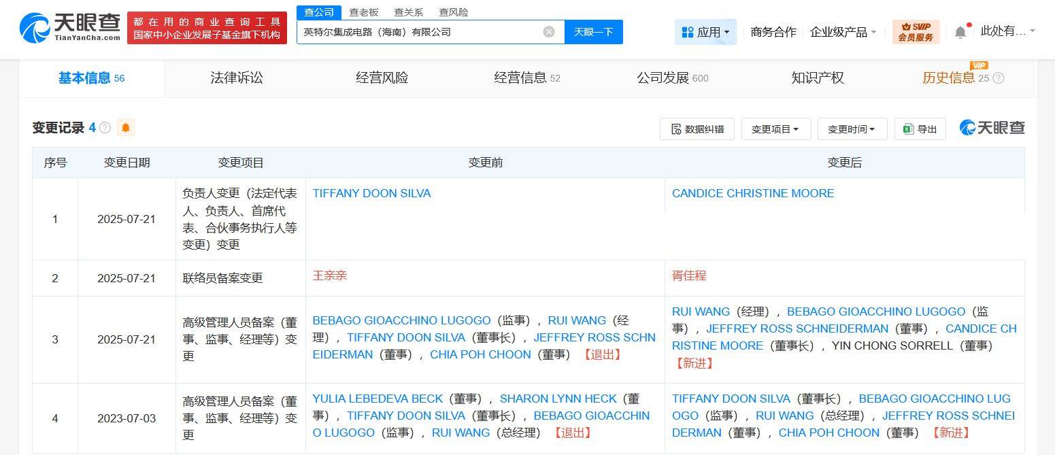The height and width of the screenshot is (455, 1055).
Task: Open CHIA POH CHOON in row 3 变更前
Action: [x=480, y=354]
